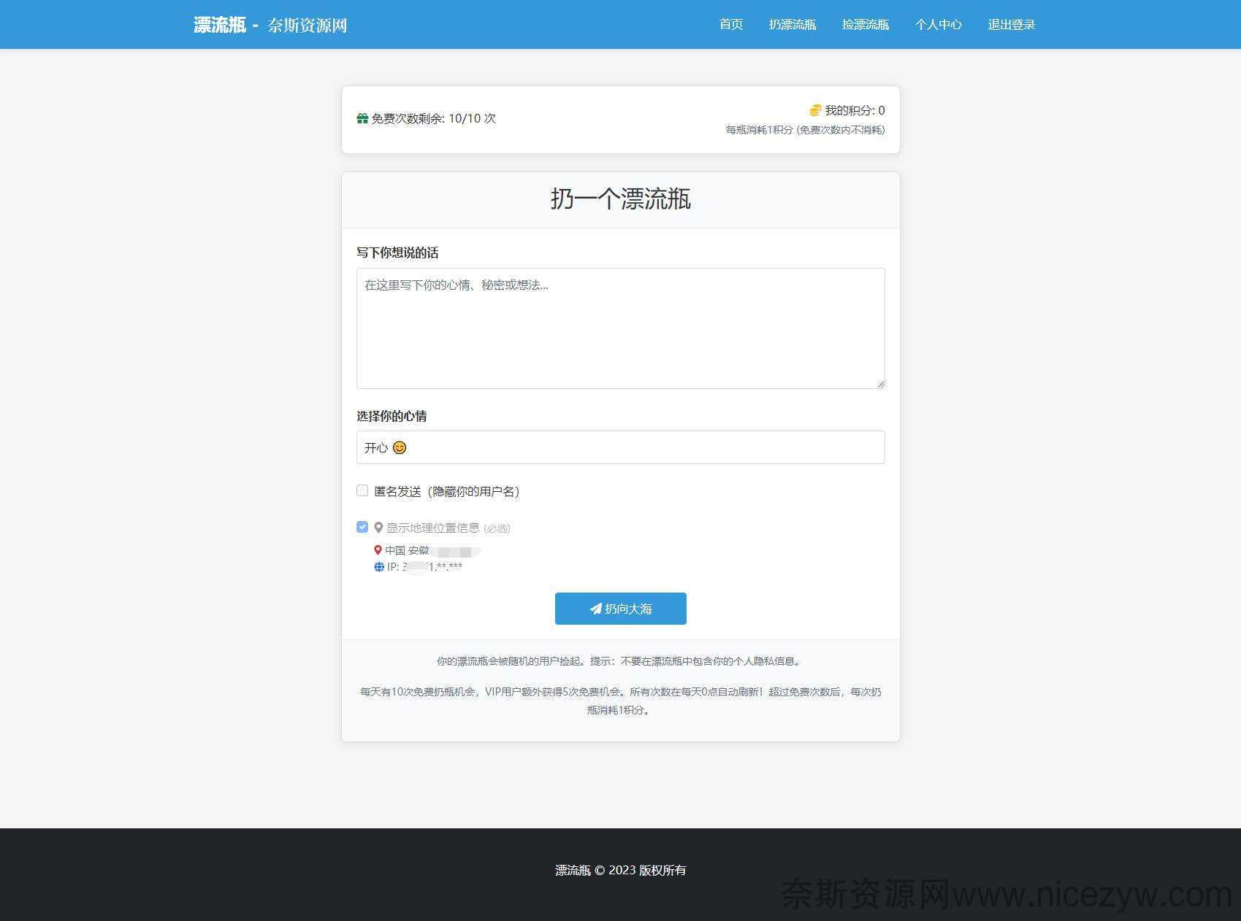
Task: Open 捡漂流瓶 from the navbar
Action: pos(865,25)
